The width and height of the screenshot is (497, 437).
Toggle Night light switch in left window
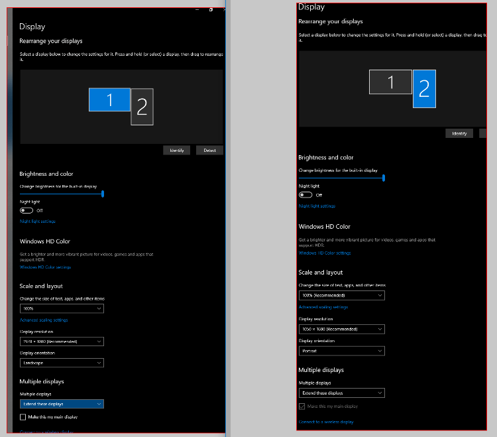[27, 211]
